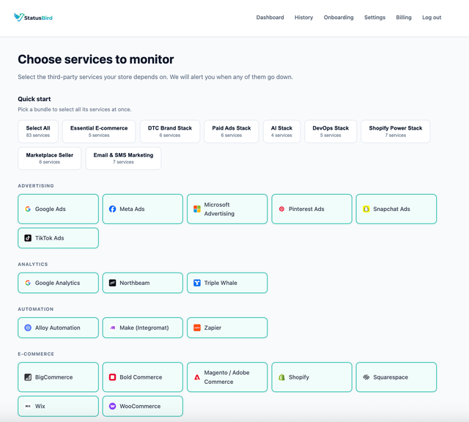Click the Squarespace logo icon
This screenshot has width=469, height=422.
[x=366, y=377]
